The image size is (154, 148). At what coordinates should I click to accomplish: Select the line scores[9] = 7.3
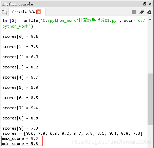(20, 129)
